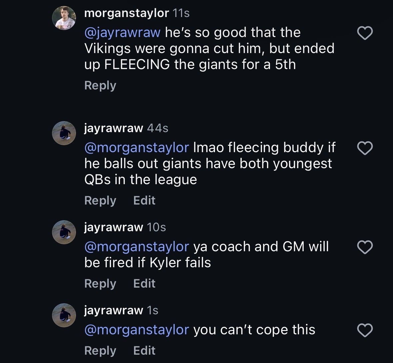Tap jayrawraw's avatar on the 1s comment
Viewport: 393px width, 363px height.
(64, 315)
